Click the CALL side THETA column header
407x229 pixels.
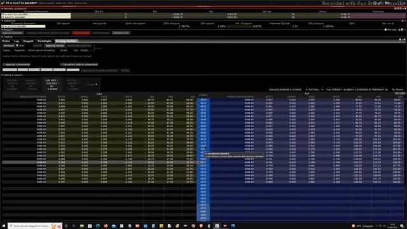point(128,97)
